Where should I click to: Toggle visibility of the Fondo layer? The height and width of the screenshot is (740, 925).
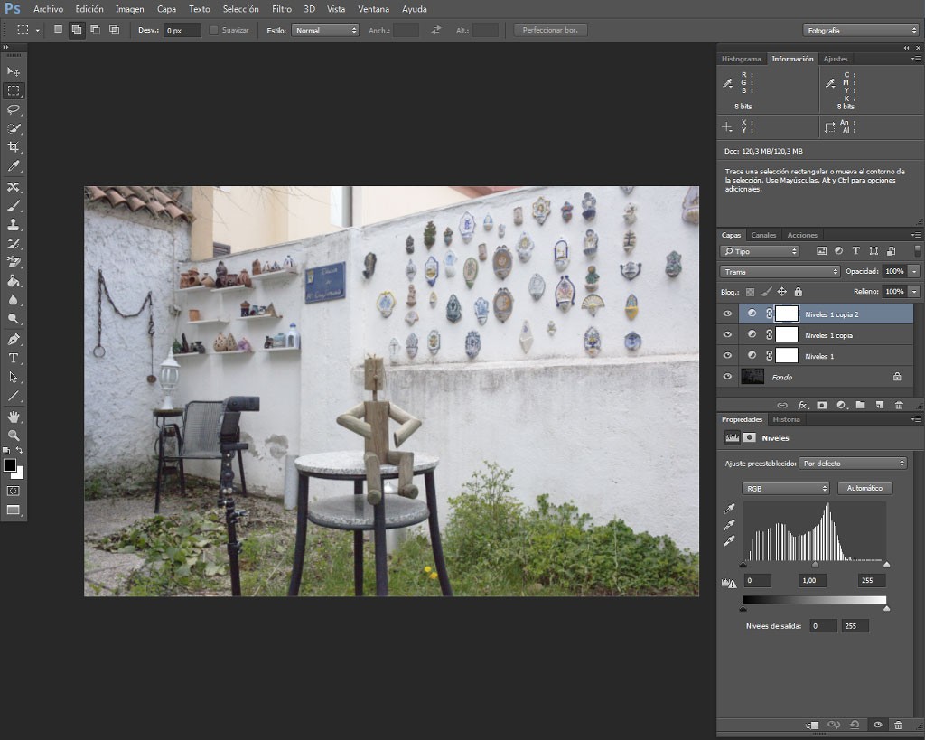point(727,377)
